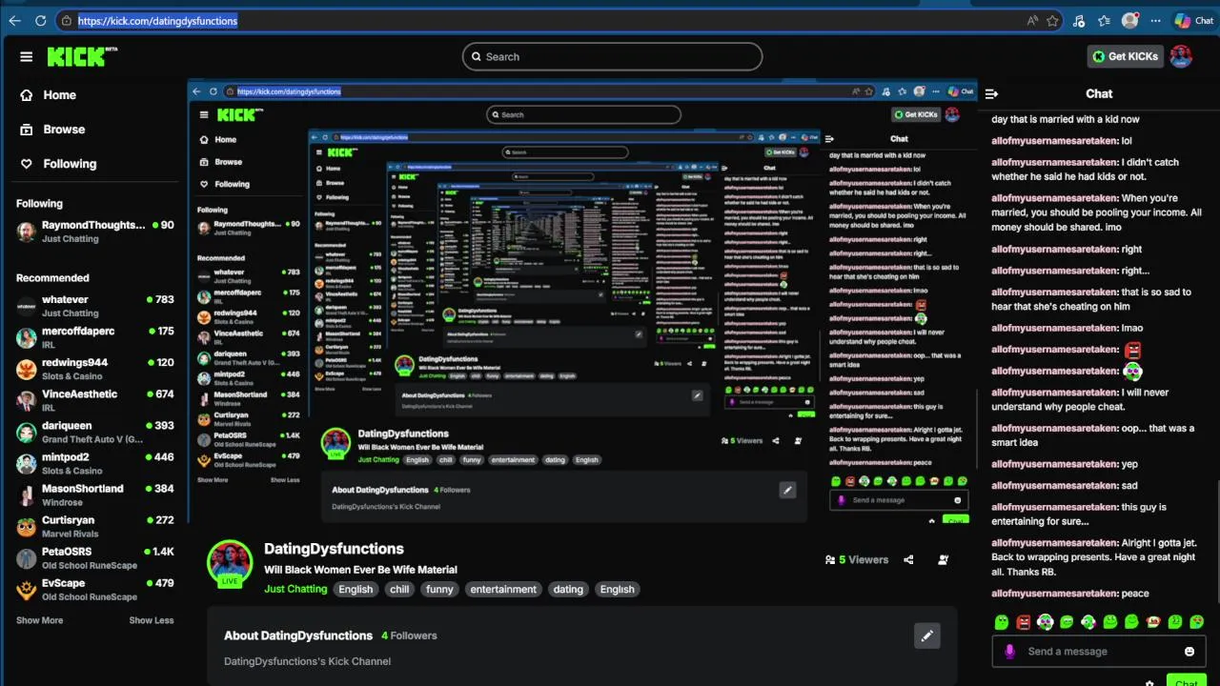Open the recommended channel dariqueen
The image size is (1220, 686).
[95, 432]
